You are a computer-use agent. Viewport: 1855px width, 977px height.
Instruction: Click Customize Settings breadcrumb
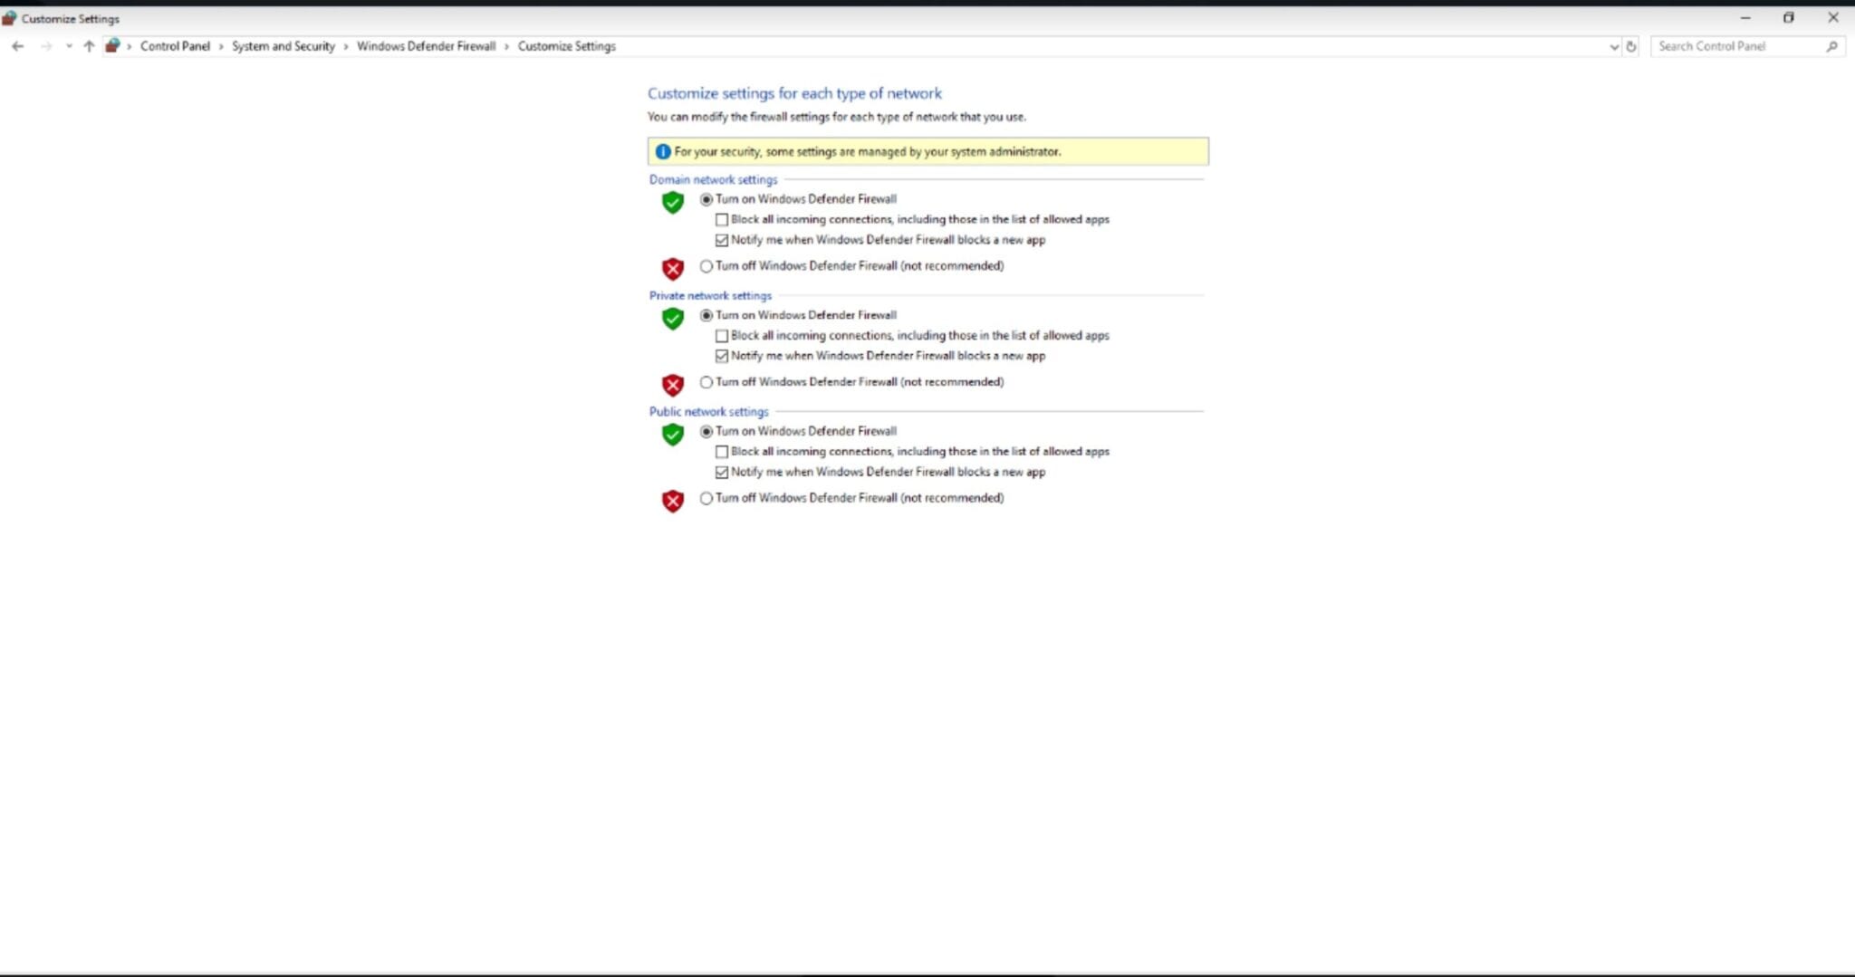[566, 46]
